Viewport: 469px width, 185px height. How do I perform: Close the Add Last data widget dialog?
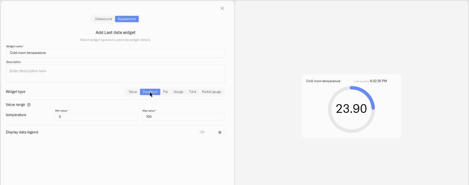[x=222, y=8]
